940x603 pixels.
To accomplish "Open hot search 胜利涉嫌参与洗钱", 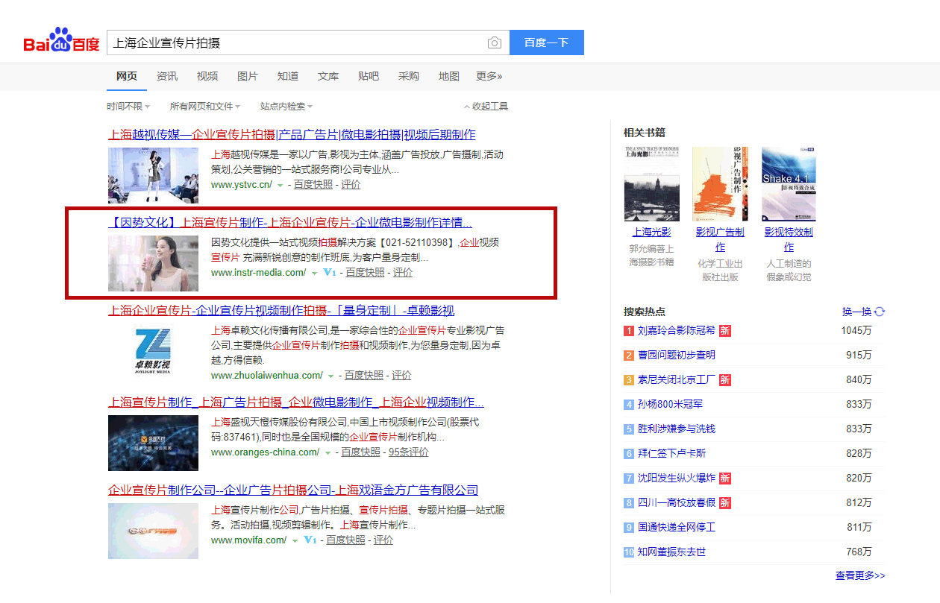I will [676, 429].
